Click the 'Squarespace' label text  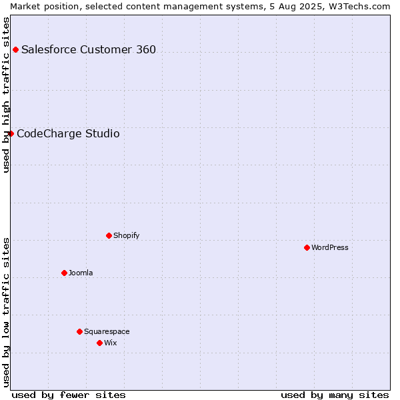click(107, 331)
